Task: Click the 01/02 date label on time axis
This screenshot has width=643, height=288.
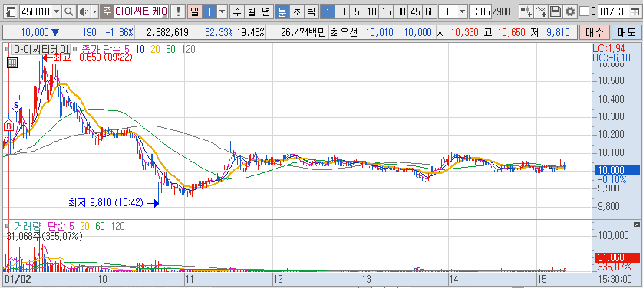Action: click(x=17, y=280)
